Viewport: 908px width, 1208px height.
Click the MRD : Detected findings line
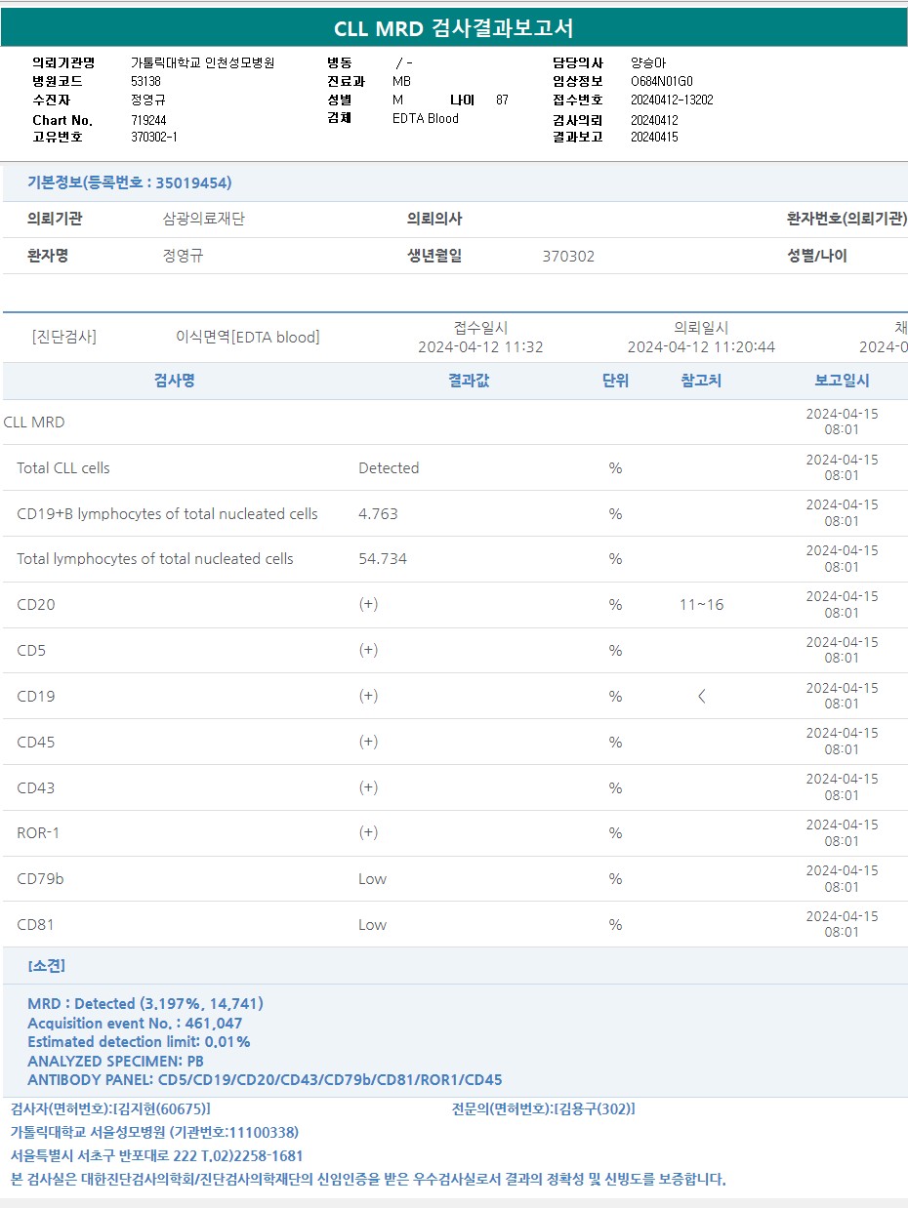145,1003
